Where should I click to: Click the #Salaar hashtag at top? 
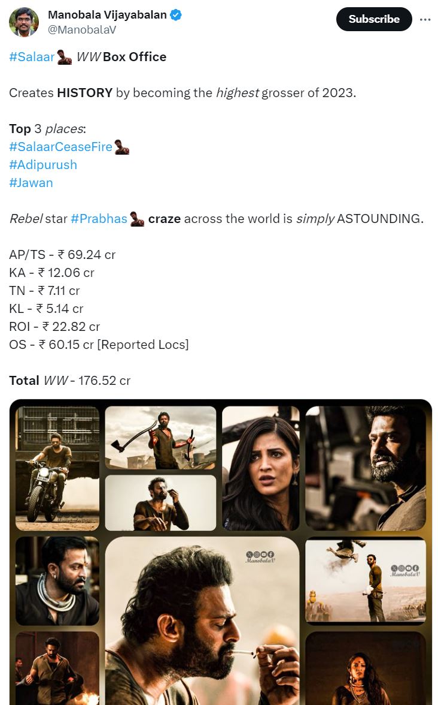point(31,56)
